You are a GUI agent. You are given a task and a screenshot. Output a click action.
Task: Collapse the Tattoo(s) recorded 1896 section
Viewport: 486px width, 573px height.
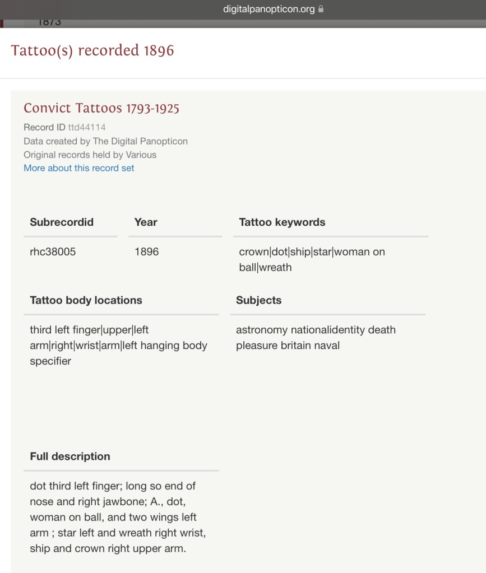coord(92,50)
